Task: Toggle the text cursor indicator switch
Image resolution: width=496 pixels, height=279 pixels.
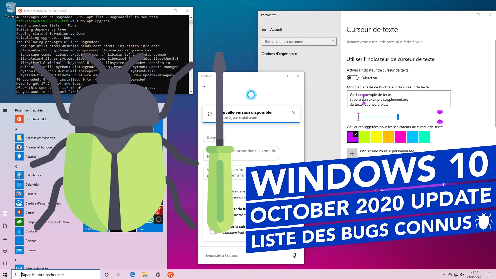Action: 353,78
